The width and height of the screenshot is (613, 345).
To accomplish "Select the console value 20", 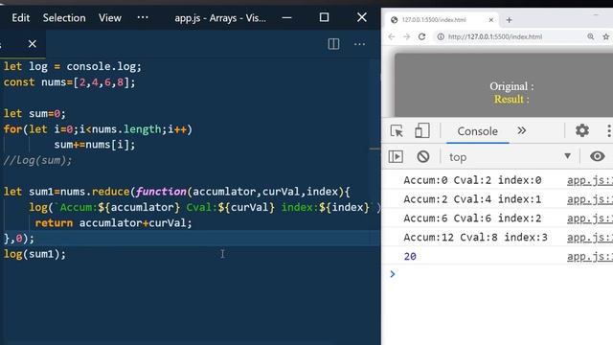I will coord(410,257).
